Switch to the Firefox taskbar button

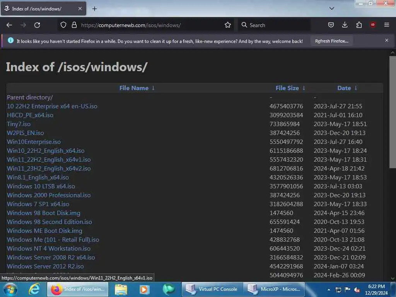(78, 289)
